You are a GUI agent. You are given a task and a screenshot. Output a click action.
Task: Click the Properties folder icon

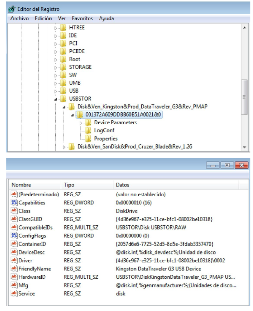88,139
